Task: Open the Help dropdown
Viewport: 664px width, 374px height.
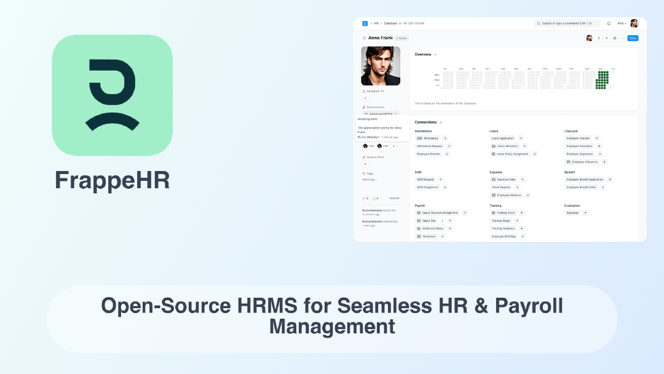Action: (x=621, y=23)
